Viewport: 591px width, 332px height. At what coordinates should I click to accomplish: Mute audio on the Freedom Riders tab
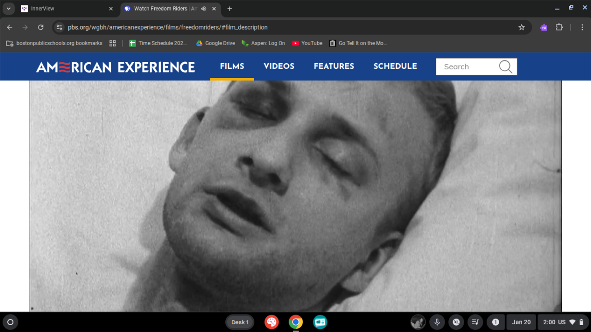coord(204,9)
